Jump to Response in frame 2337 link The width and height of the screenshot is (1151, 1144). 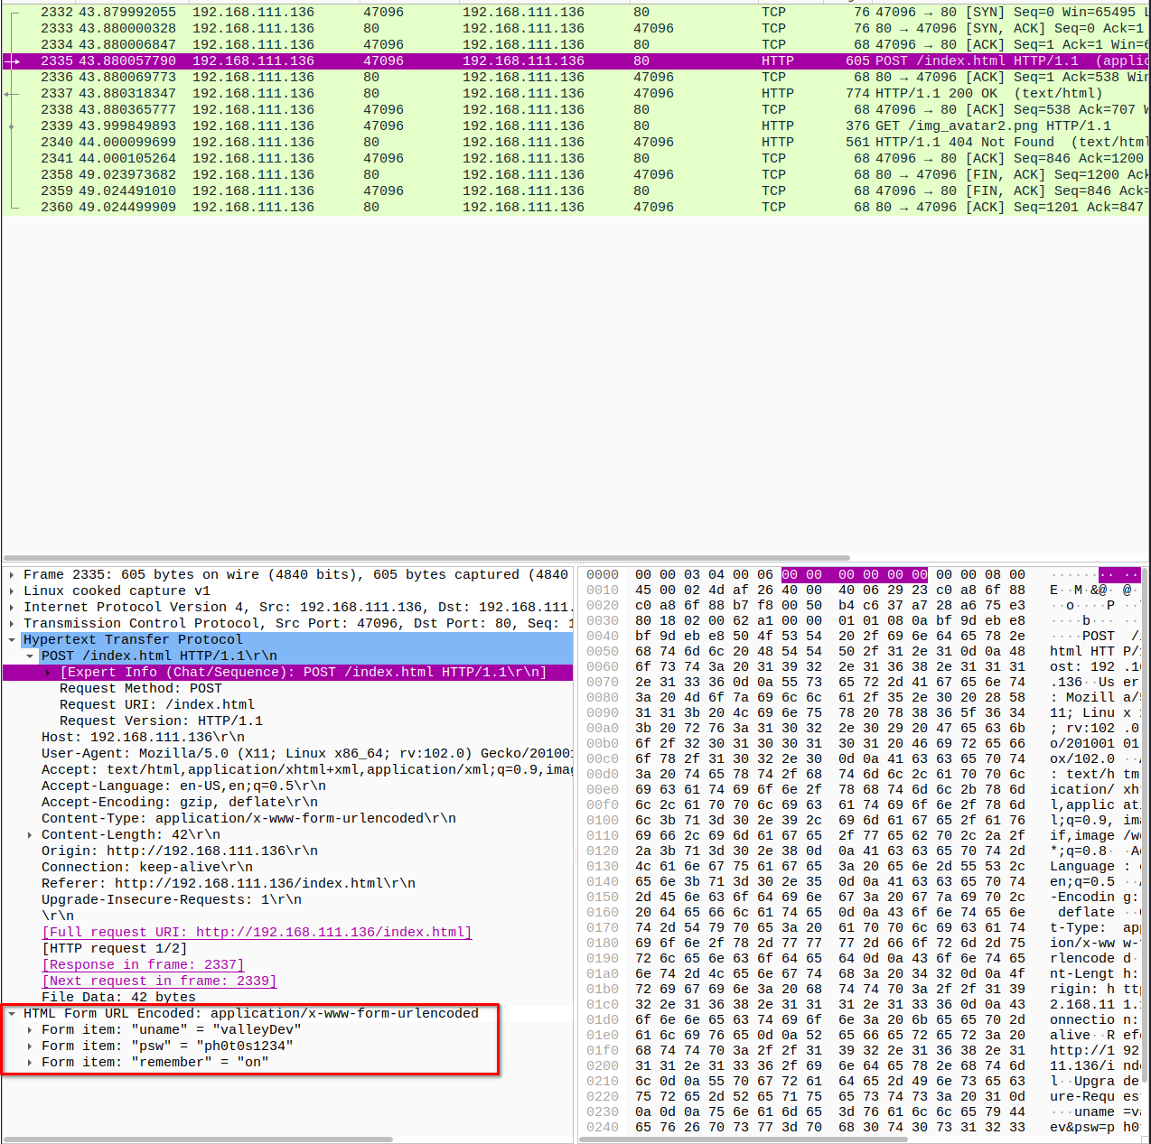143,965
